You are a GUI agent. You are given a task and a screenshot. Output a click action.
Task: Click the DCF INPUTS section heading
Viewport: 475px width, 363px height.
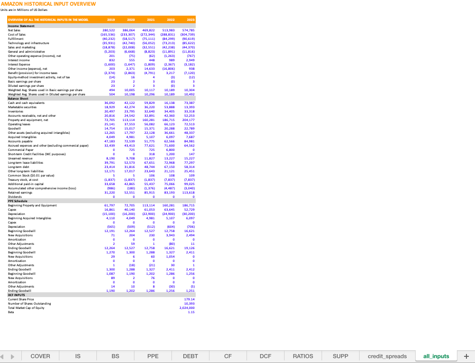point(16,295)
